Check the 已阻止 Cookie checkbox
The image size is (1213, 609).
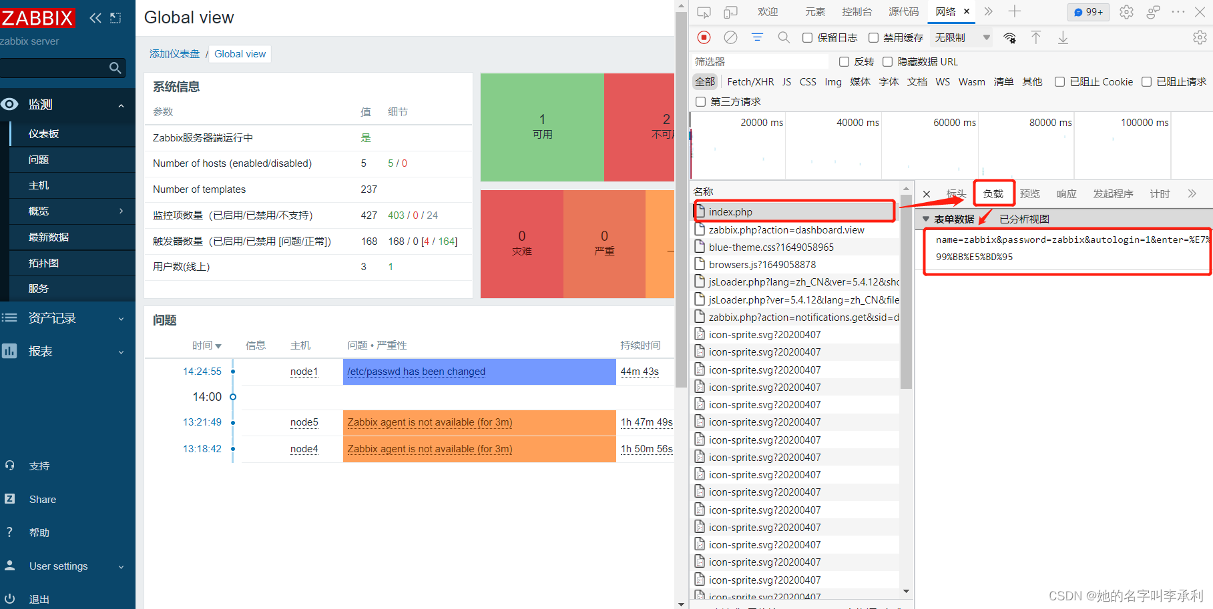(1059, 82)
